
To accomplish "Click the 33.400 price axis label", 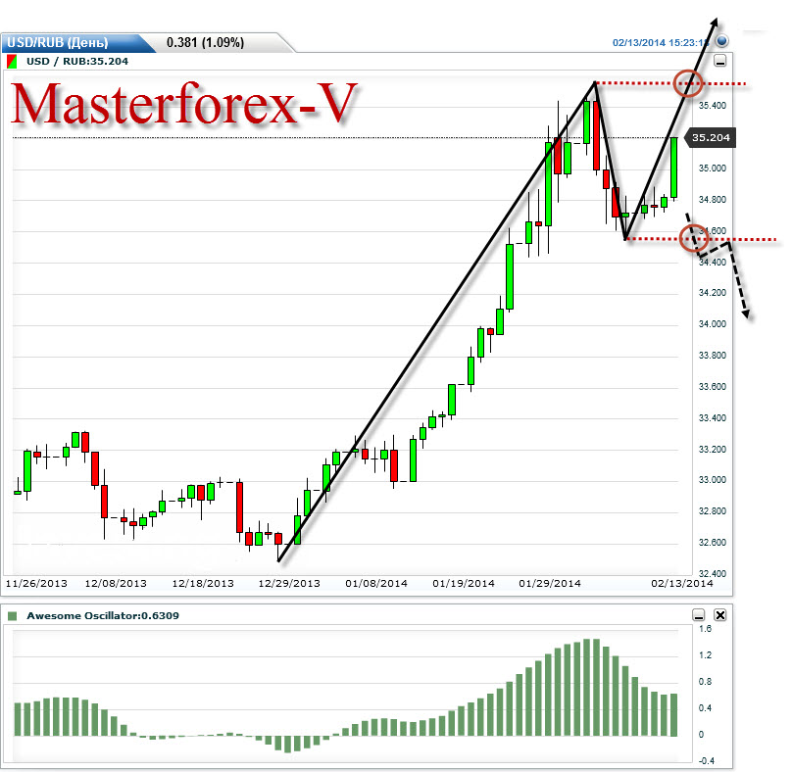I will (713, 418).
